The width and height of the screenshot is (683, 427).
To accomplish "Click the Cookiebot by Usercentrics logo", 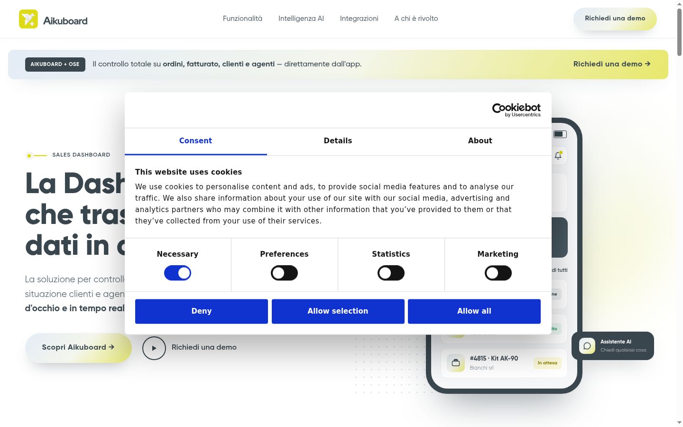I will [x=516, y=110].
